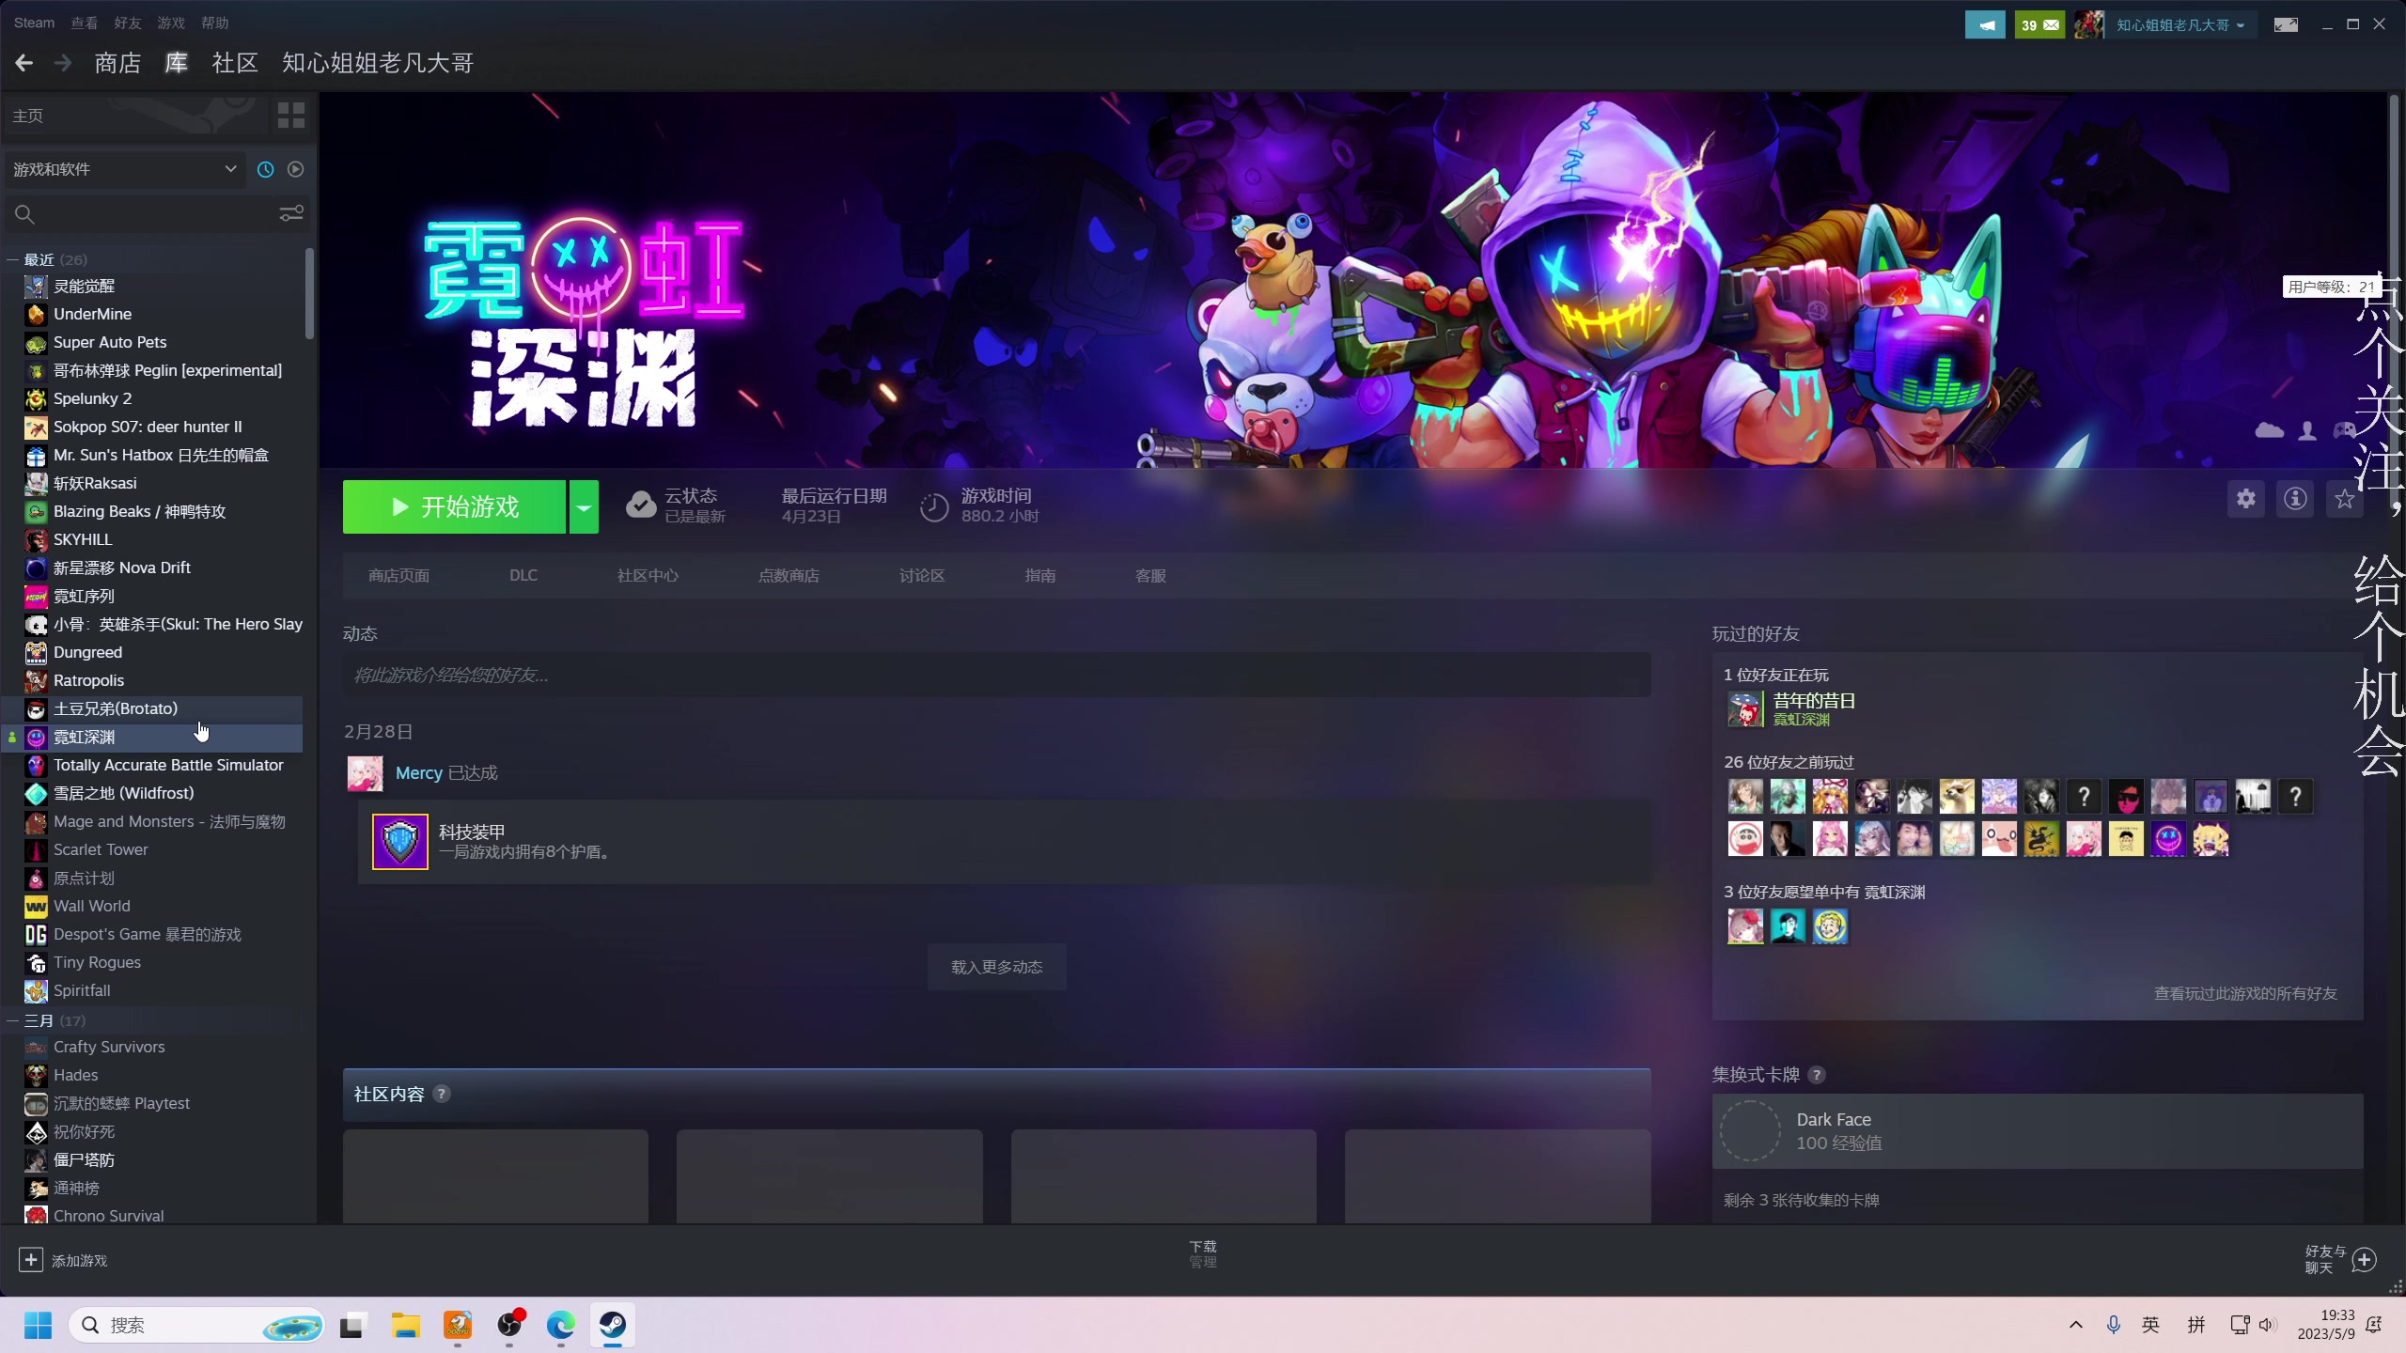This screenshot has height=1353, width=2406.
Task: Open the Dark Face trading card
Action: click(2037, 1131)
